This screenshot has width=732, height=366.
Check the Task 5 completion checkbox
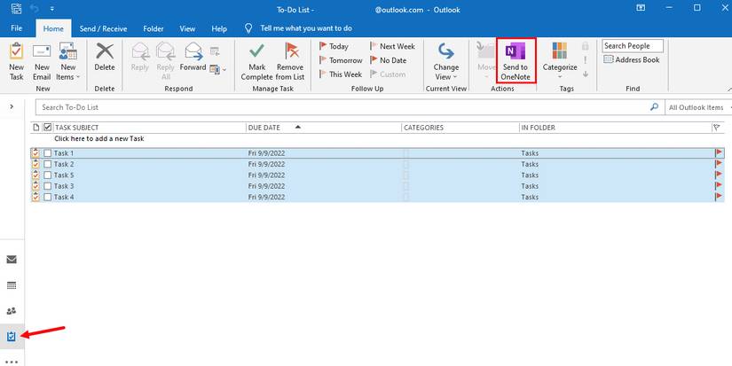(x=48, y=175)
